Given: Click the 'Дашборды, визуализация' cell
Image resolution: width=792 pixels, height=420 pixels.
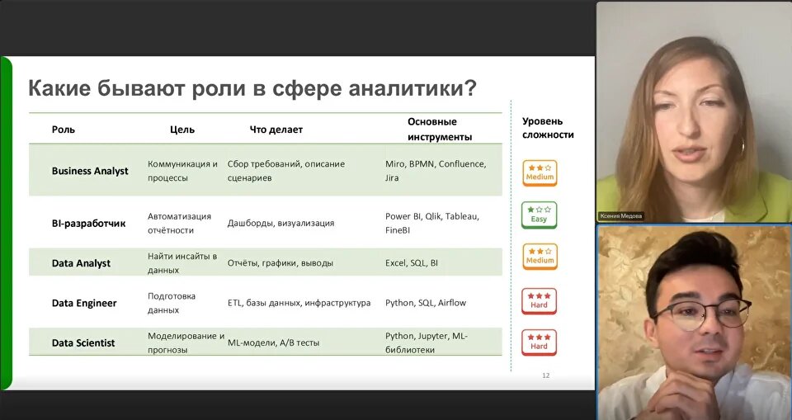Looking at the screenshot, I should [x=280, y=223].
